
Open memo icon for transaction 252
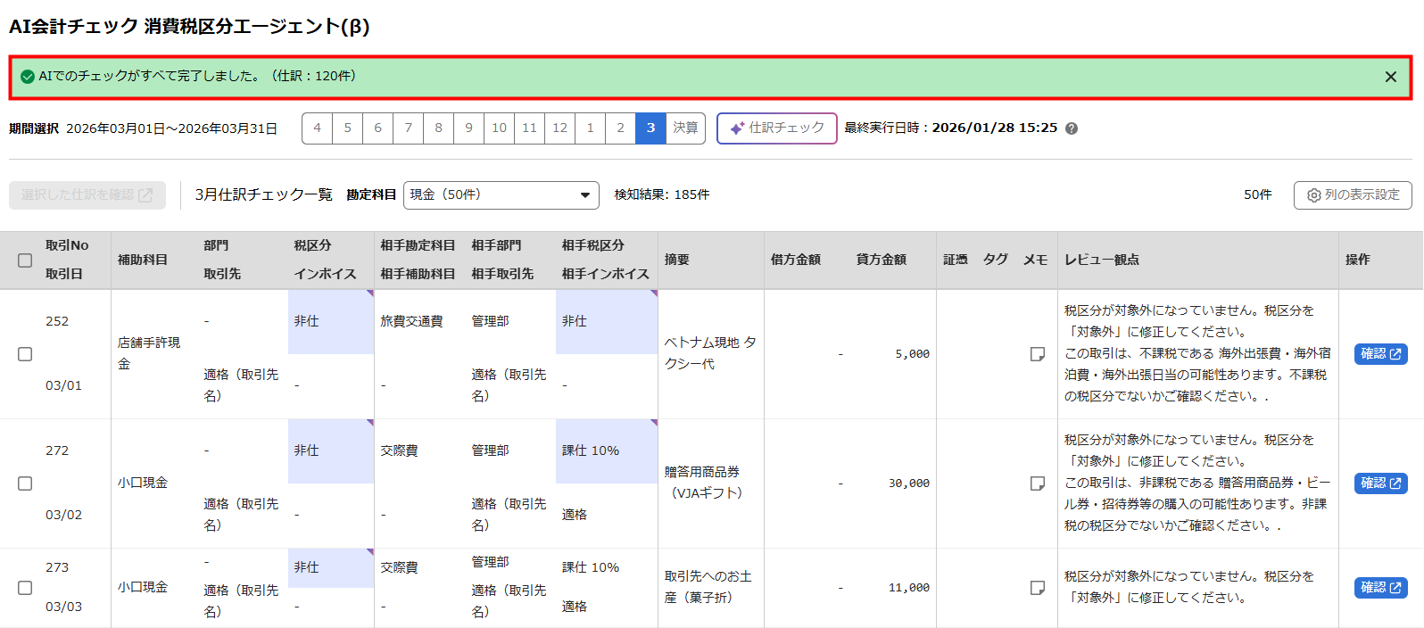click(x=1037, y=354)
